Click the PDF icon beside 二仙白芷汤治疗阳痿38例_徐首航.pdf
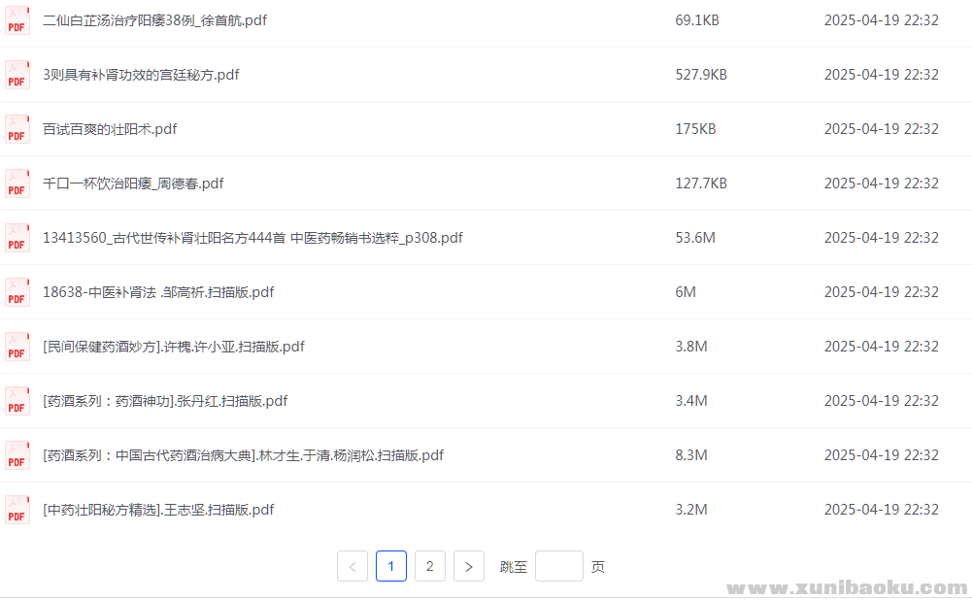 (x=17, y=19)
